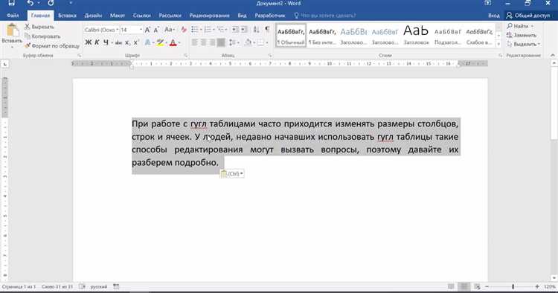Apply text effects with glowing A icon

[147, 42]
